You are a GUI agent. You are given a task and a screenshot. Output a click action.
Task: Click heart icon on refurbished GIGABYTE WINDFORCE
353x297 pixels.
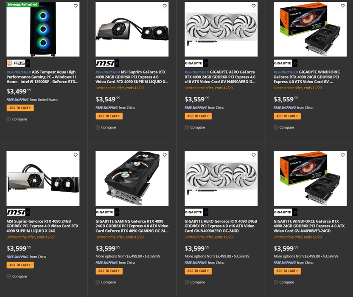pyautogui.click(x=343, y=6)
